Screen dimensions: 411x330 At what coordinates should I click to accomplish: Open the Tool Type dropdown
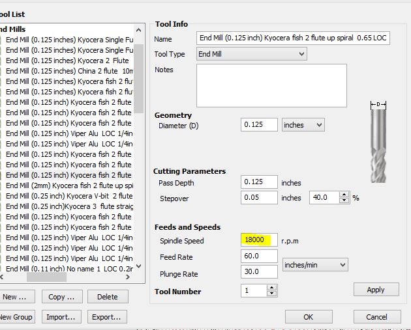pyautogui.click(x=252, y=54)
